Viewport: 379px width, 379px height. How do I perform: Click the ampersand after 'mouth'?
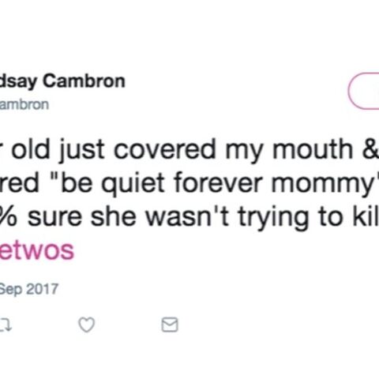370,149
